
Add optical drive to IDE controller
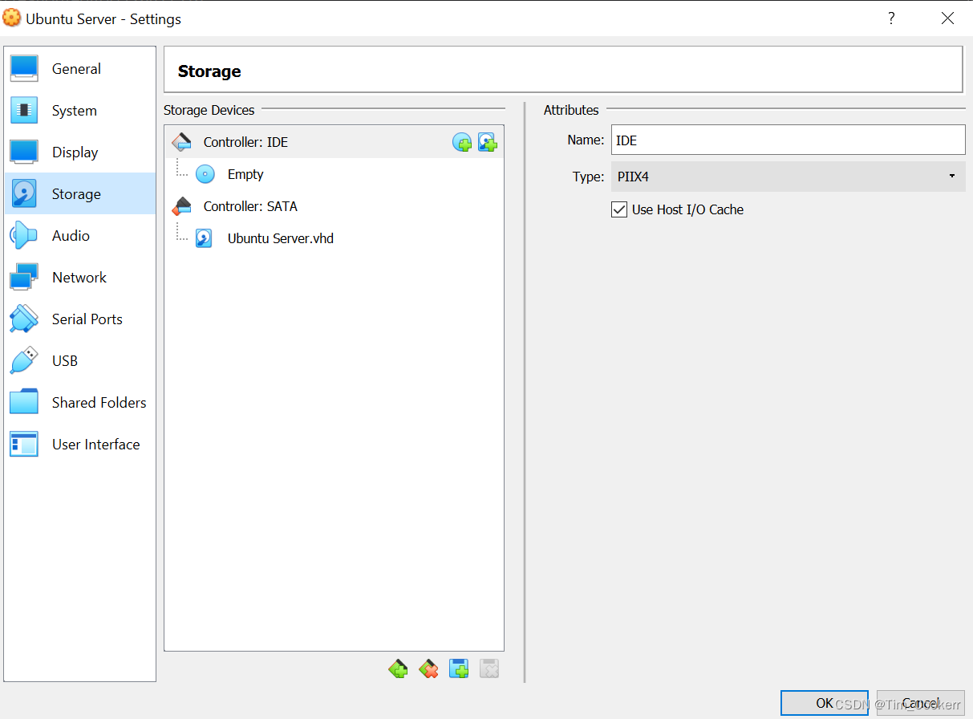pos(462,143)
